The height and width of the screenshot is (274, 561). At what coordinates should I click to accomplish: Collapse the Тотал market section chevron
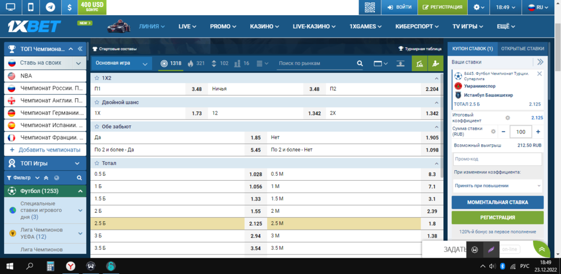(x=436, y=163)
